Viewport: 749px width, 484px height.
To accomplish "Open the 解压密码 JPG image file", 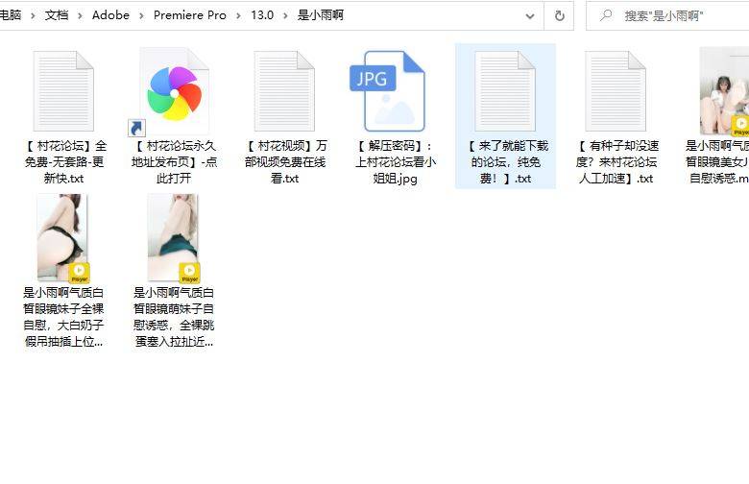I will [x=387, y=92].
